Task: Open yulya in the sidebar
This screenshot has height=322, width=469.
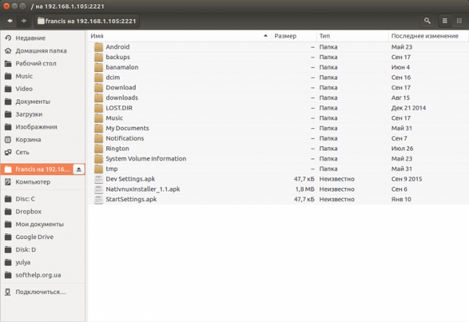Action: tap(43, 262)
